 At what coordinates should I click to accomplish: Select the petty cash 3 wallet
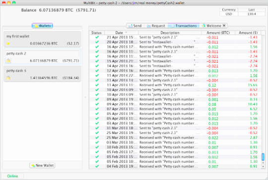click(x=42, y=74)
